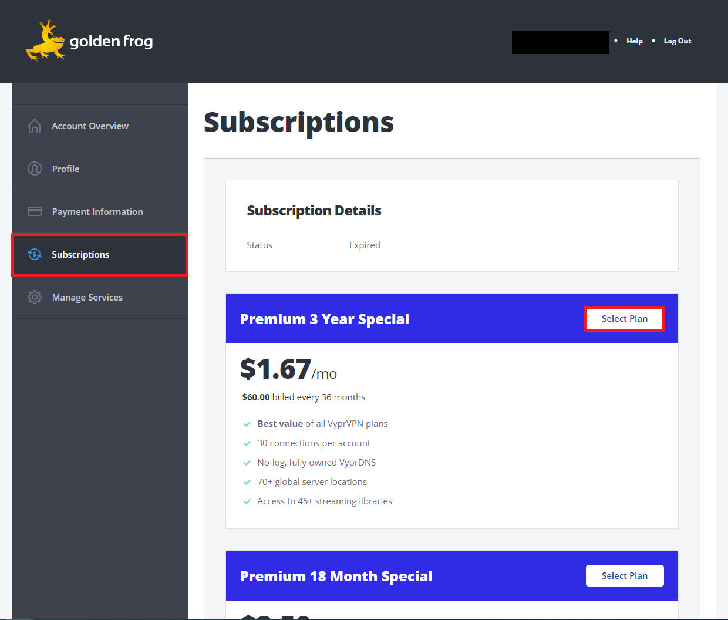Click the blue circular Subscriptions icon
Image resolution: width=728 pixels, height=620 pixels.
[35, 254]
